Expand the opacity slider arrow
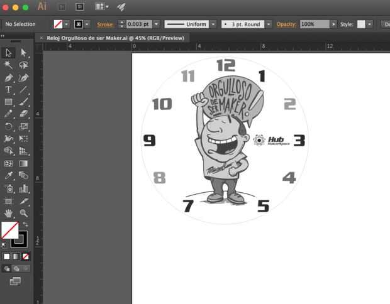This screenshot has height=304, width=390. (334, 24)
